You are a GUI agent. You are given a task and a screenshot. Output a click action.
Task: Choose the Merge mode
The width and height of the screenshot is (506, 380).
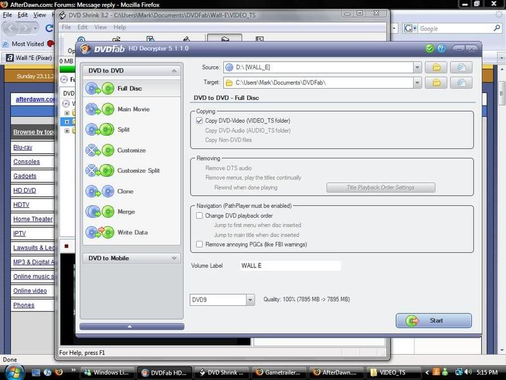coord(132,212)
